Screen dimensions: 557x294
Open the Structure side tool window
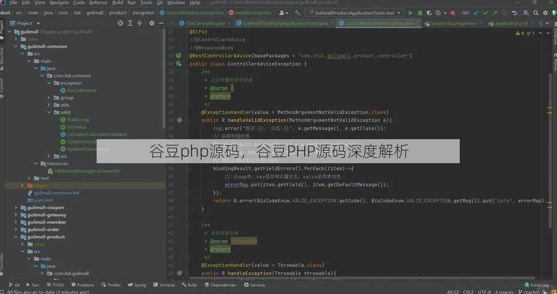[x=2, y=59]
